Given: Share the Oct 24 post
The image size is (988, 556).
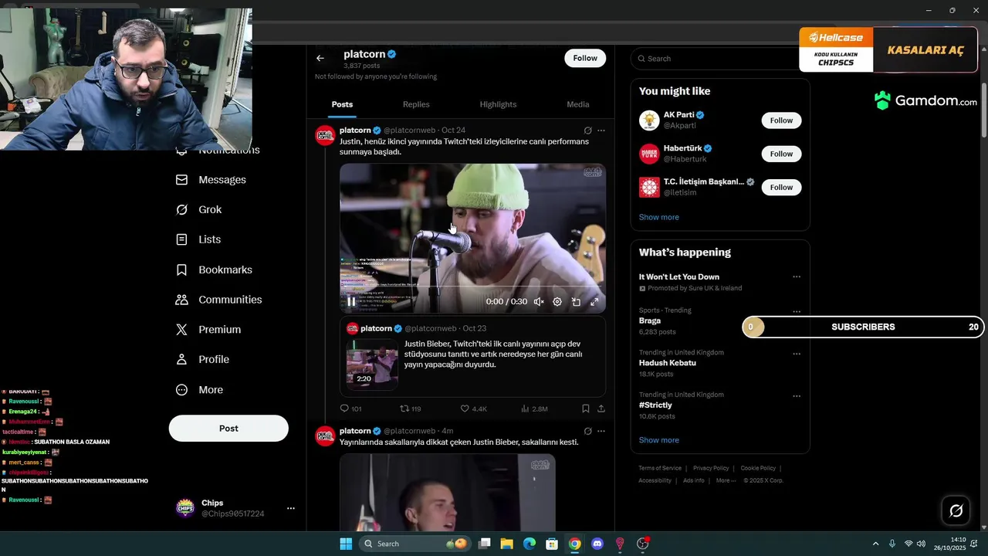Looking at the screenshot, I should [x=601, y=409].
